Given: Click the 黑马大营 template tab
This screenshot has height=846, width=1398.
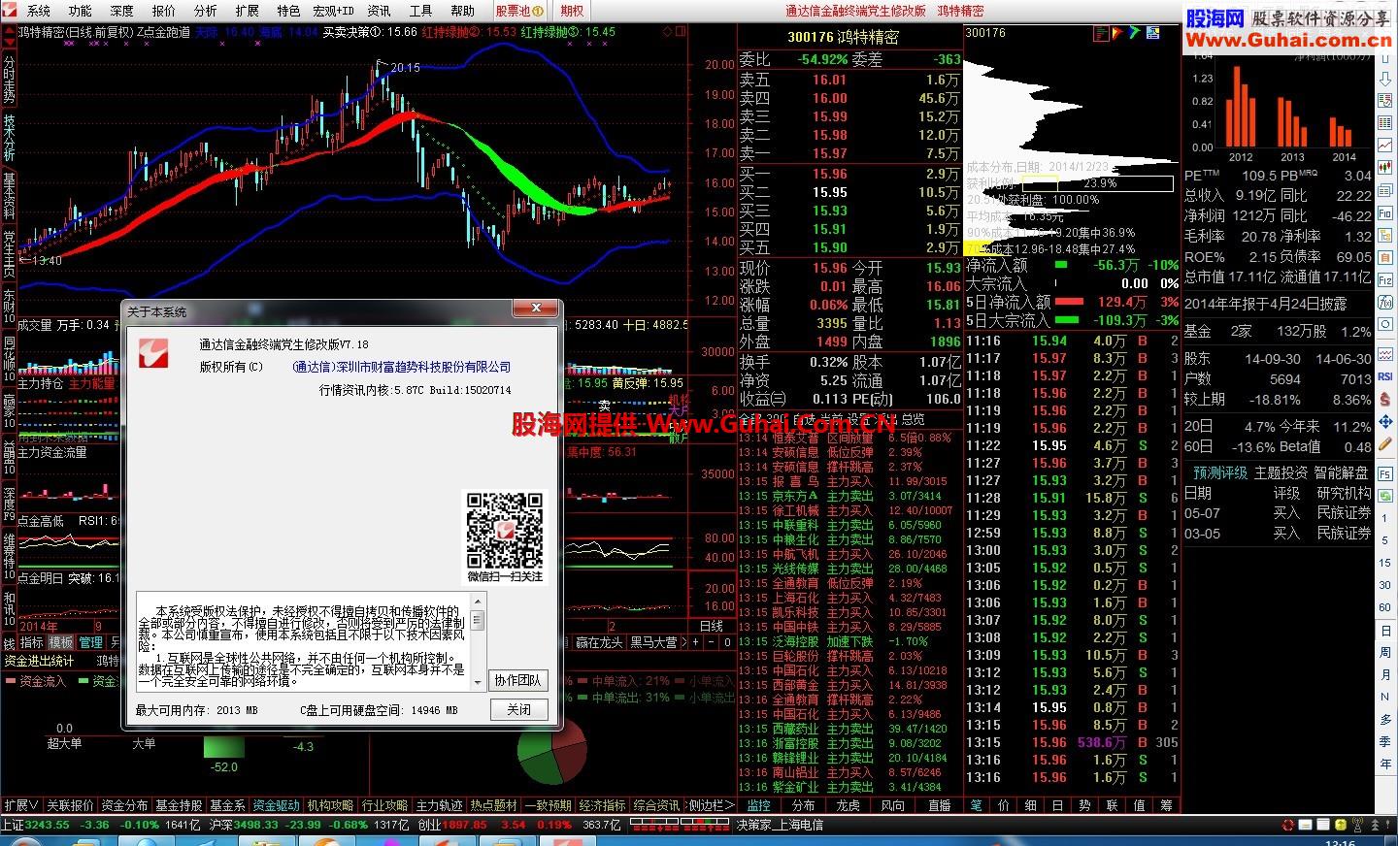Looking at the screenshot, I should coord(654,642).
